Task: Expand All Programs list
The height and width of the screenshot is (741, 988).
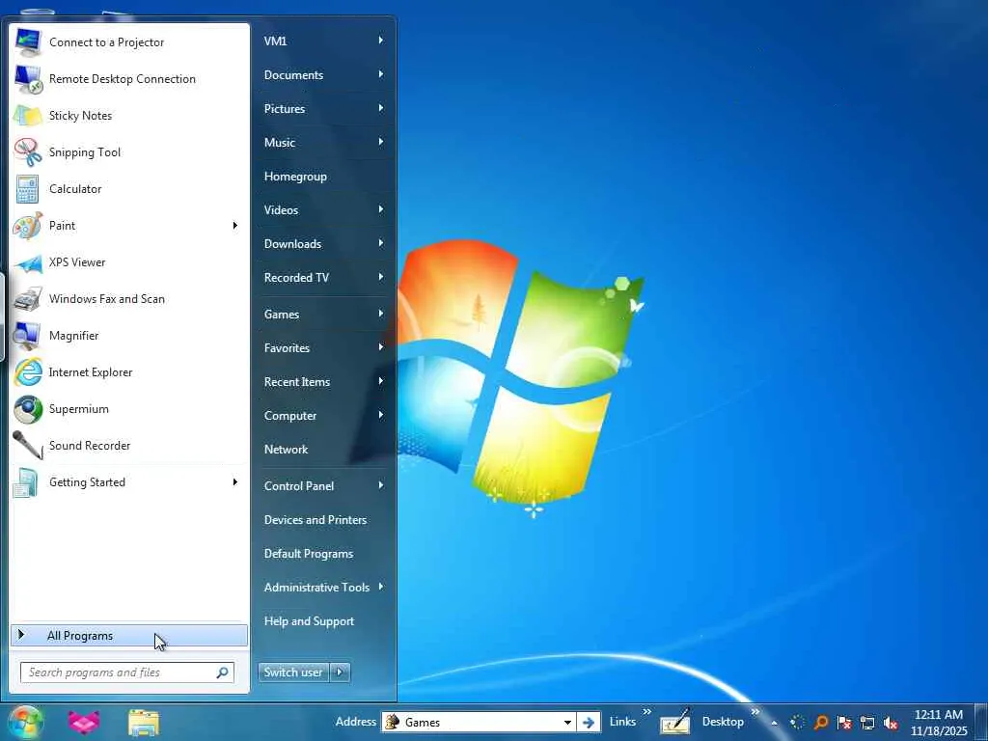Action: pos(129,636)
